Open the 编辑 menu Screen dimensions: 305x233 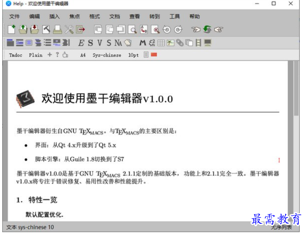click(x=34, y=17)
